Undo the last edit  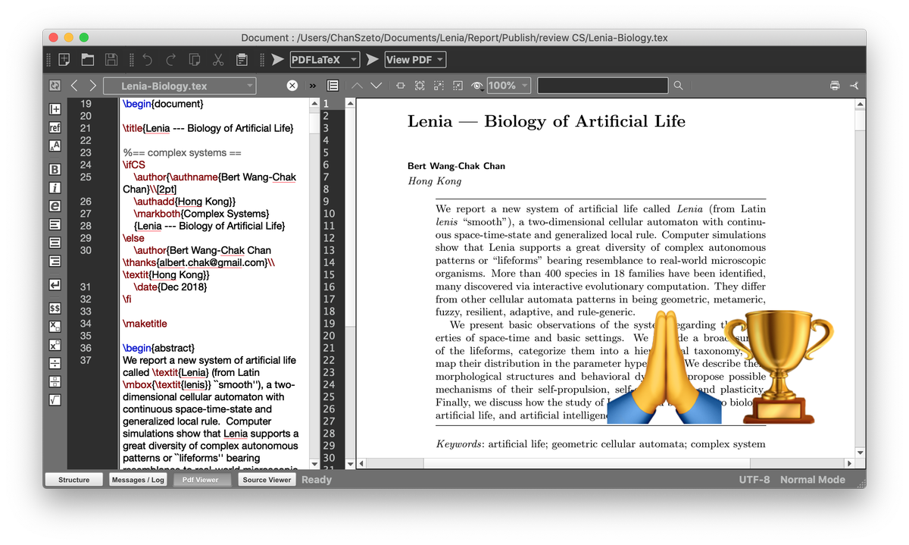148,59
